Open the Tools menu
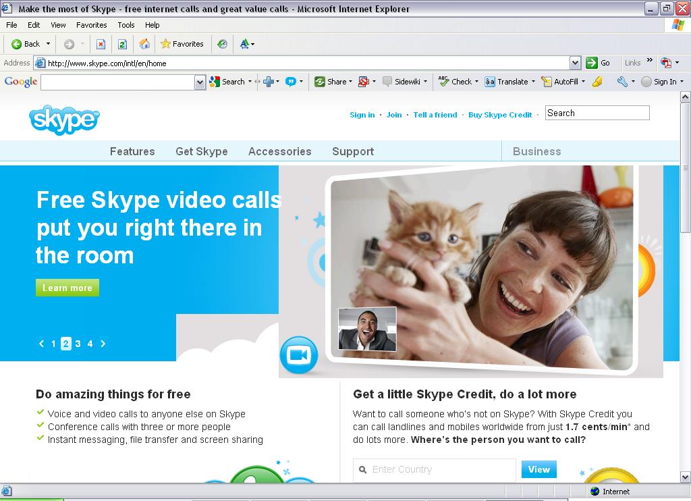This screenshot has height=501, width=691. [x=126, y=25]
